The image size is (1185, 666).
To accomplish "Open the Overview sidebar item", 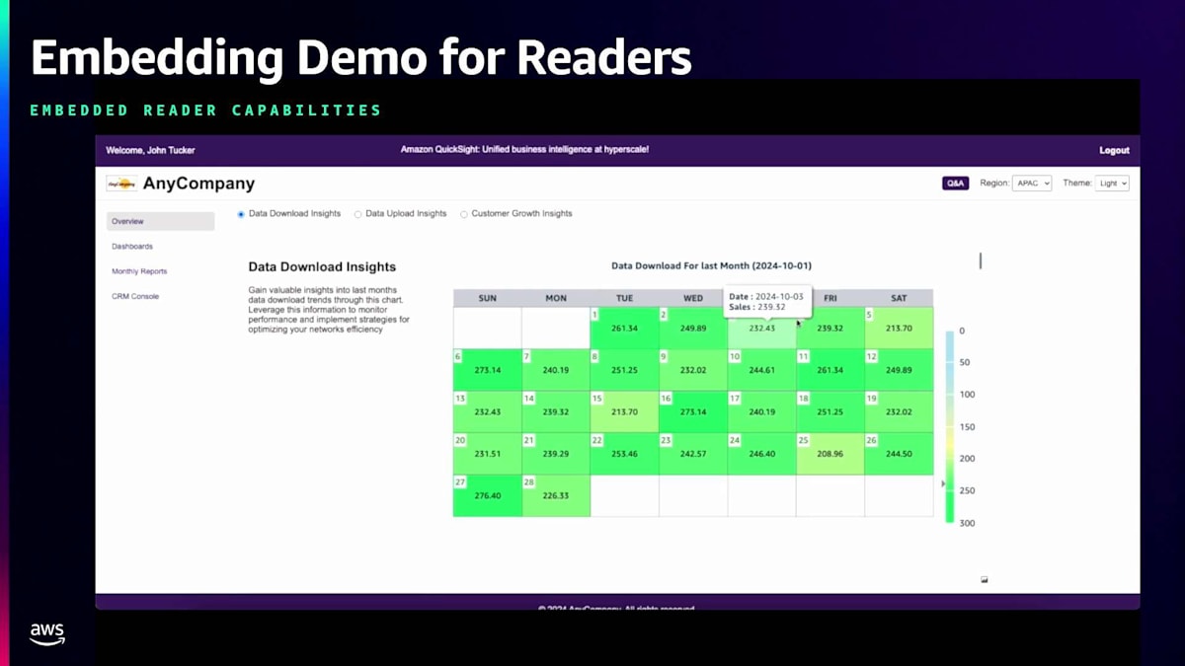I will (x=160, y=221).
